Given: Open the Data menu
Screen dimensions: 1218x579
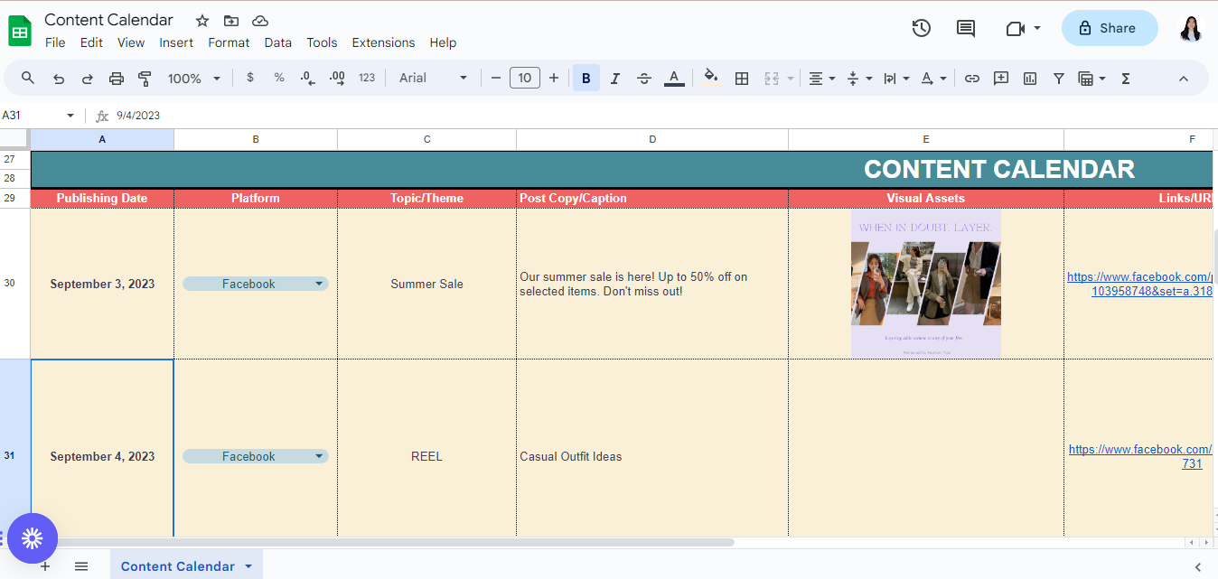Looking at the screenshot, I should (x=278, y=42).
